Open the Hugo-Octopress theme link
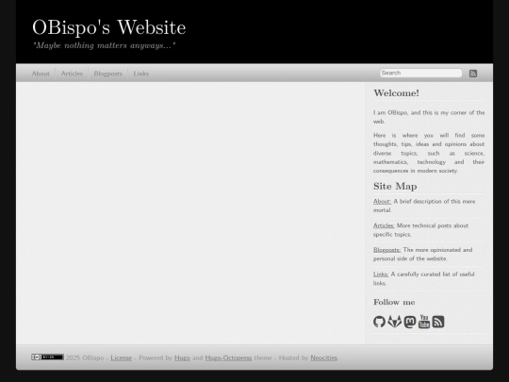Viewport: 509px width, 382px height. point(228,358)
